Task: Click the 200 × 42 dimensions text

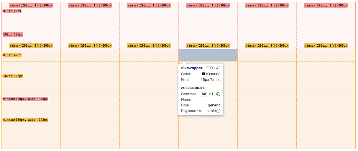Action: [213, 68]
